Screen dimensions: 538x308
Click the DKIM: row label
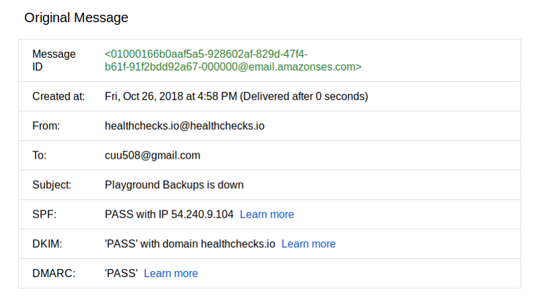tap(46, 244)
